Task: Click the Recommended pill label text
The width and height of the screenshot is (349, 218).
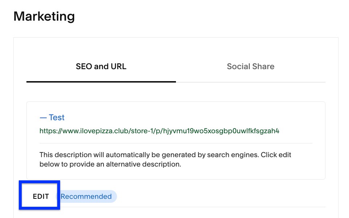Action: [86, 196]
